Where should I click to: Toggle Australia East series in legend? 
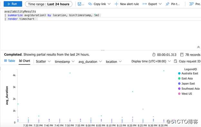(188, 73)
